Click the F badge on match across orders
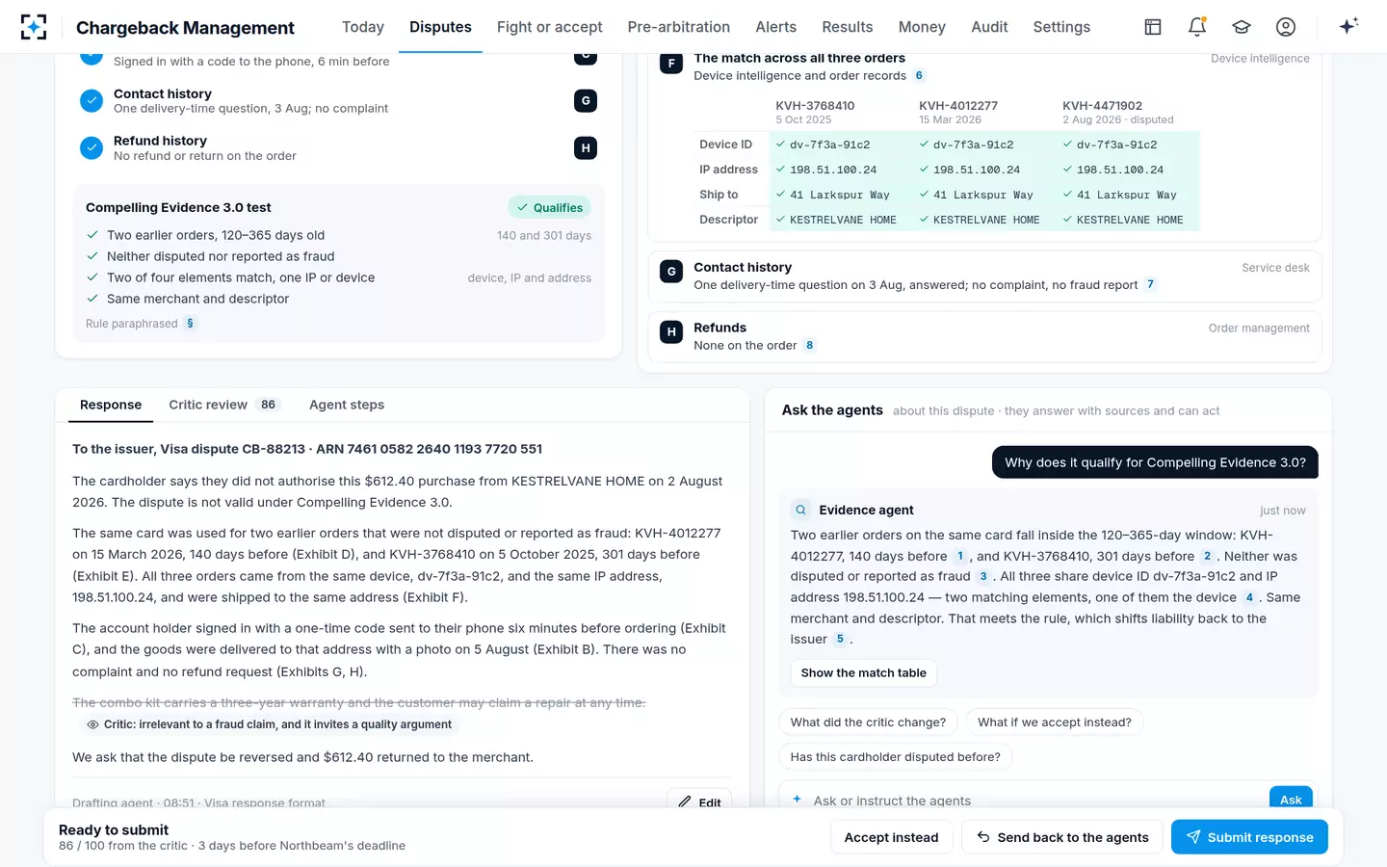 click(671, 64)
